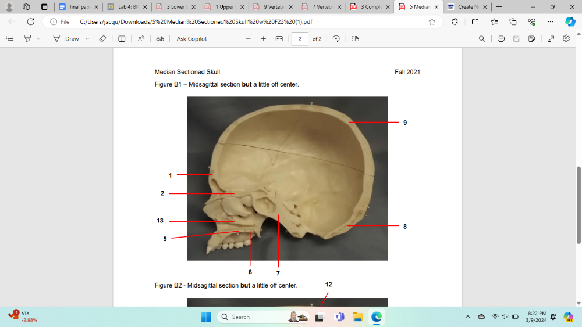Select the Erase tool in PDF toolbar
This screenshot has height=327, width=582.
[x=102, y=39]
